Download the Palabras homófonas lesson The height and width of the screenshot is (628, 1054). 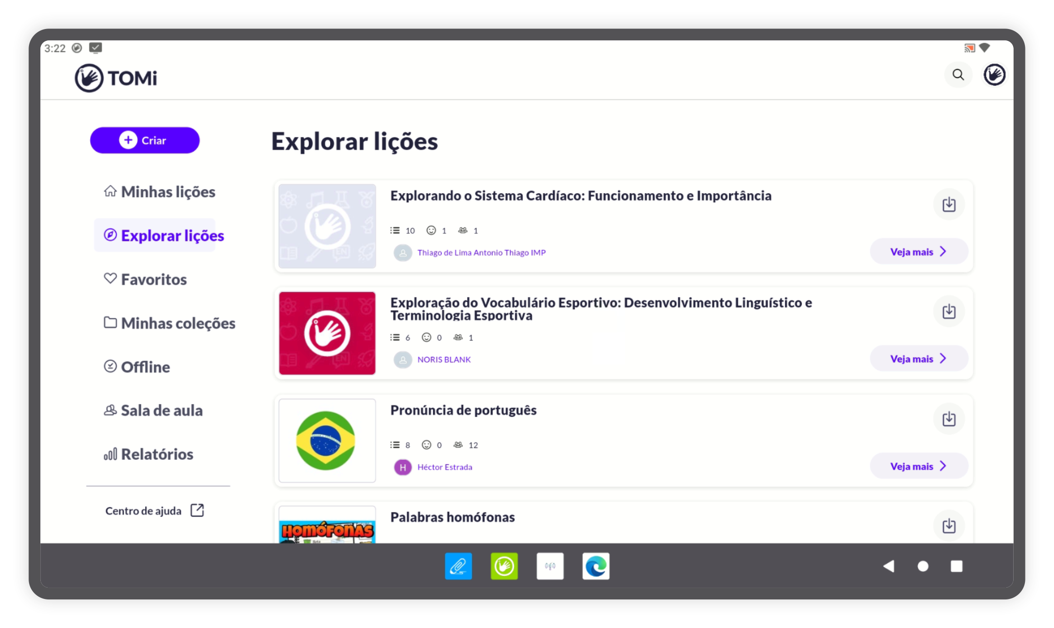pos(948,526)
